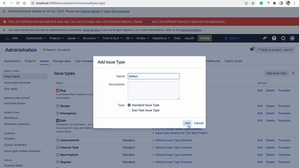The width and height of the screenshot is (299, 168).
Task: Click the Drop access link
Action: pos(92,30)
